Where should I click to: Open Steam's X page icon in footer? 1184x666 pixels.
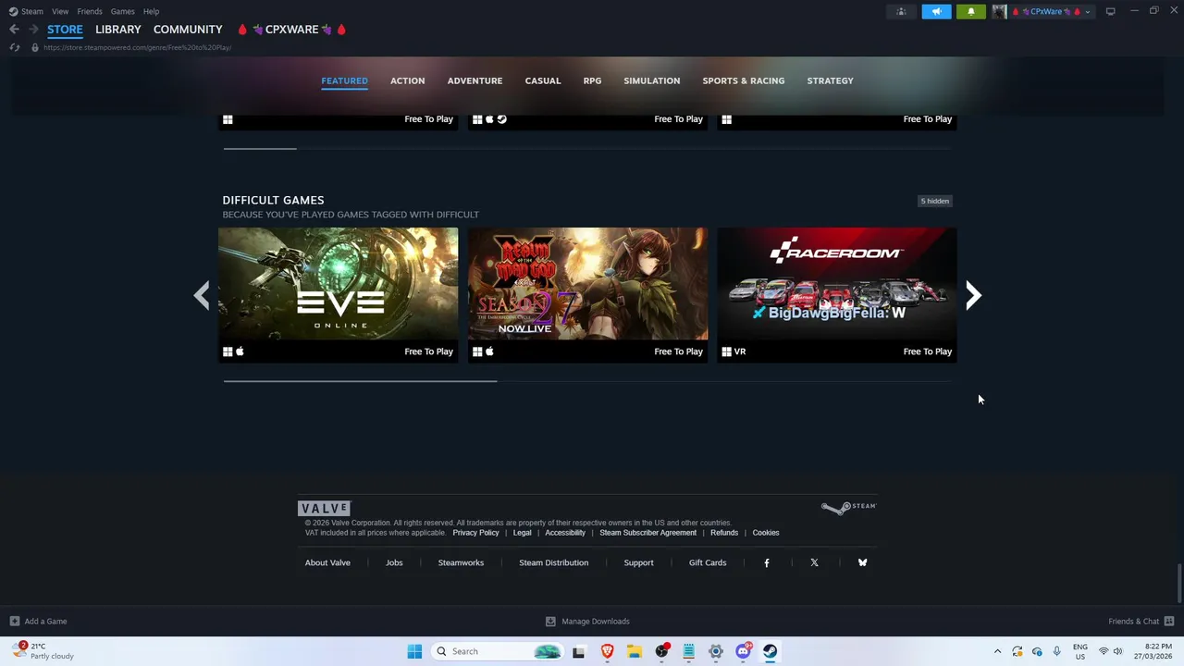pyautogui.click(x=814, y=562)
